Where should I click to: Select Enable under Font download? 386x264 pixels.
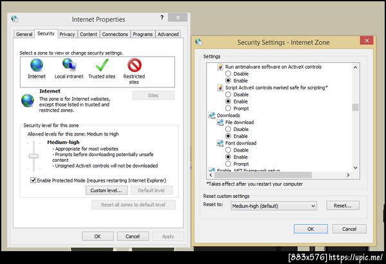pos(228,157)
